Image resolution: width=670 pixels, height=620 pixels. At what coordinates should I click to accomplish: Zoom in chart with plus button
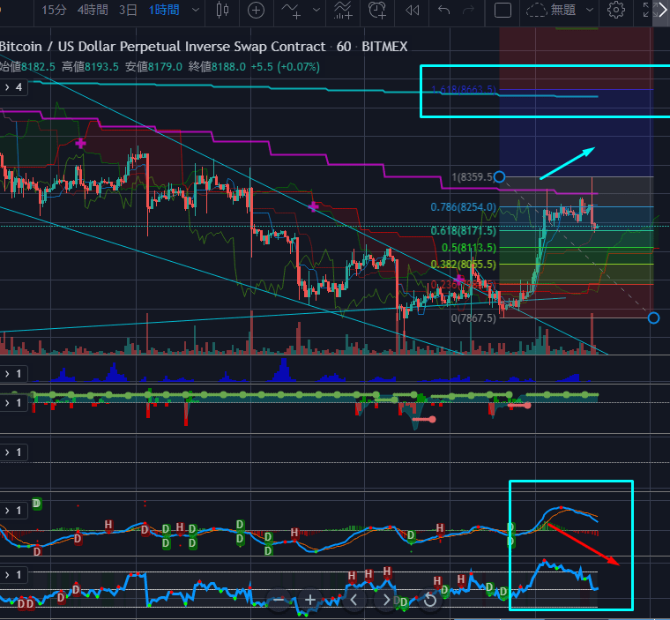tap(310, 600)
